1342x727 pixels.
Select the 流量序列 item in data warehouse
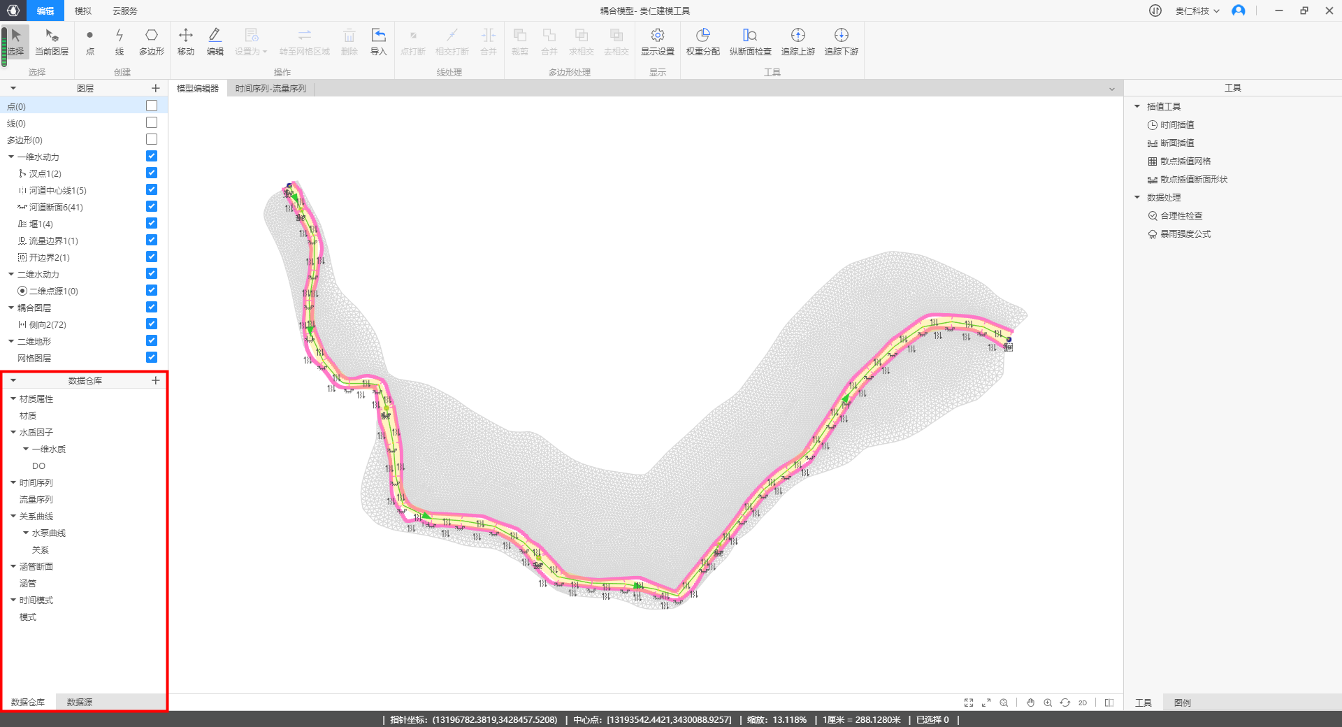coord(36,499)
